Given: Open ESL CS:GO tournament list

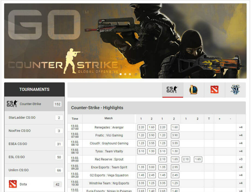Looking at the screenshot, I should (x=17, y=157).
